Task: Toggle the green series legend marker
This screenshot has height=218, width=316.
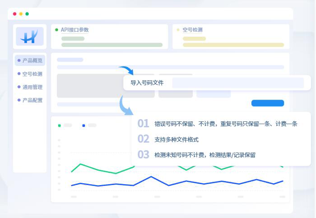Action: 60,125
